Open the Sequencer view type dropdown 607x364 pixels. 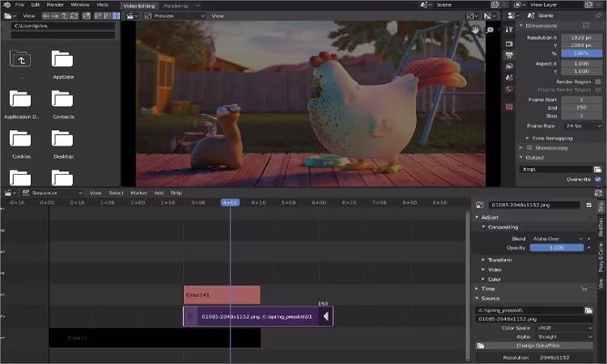coord(53,193)
